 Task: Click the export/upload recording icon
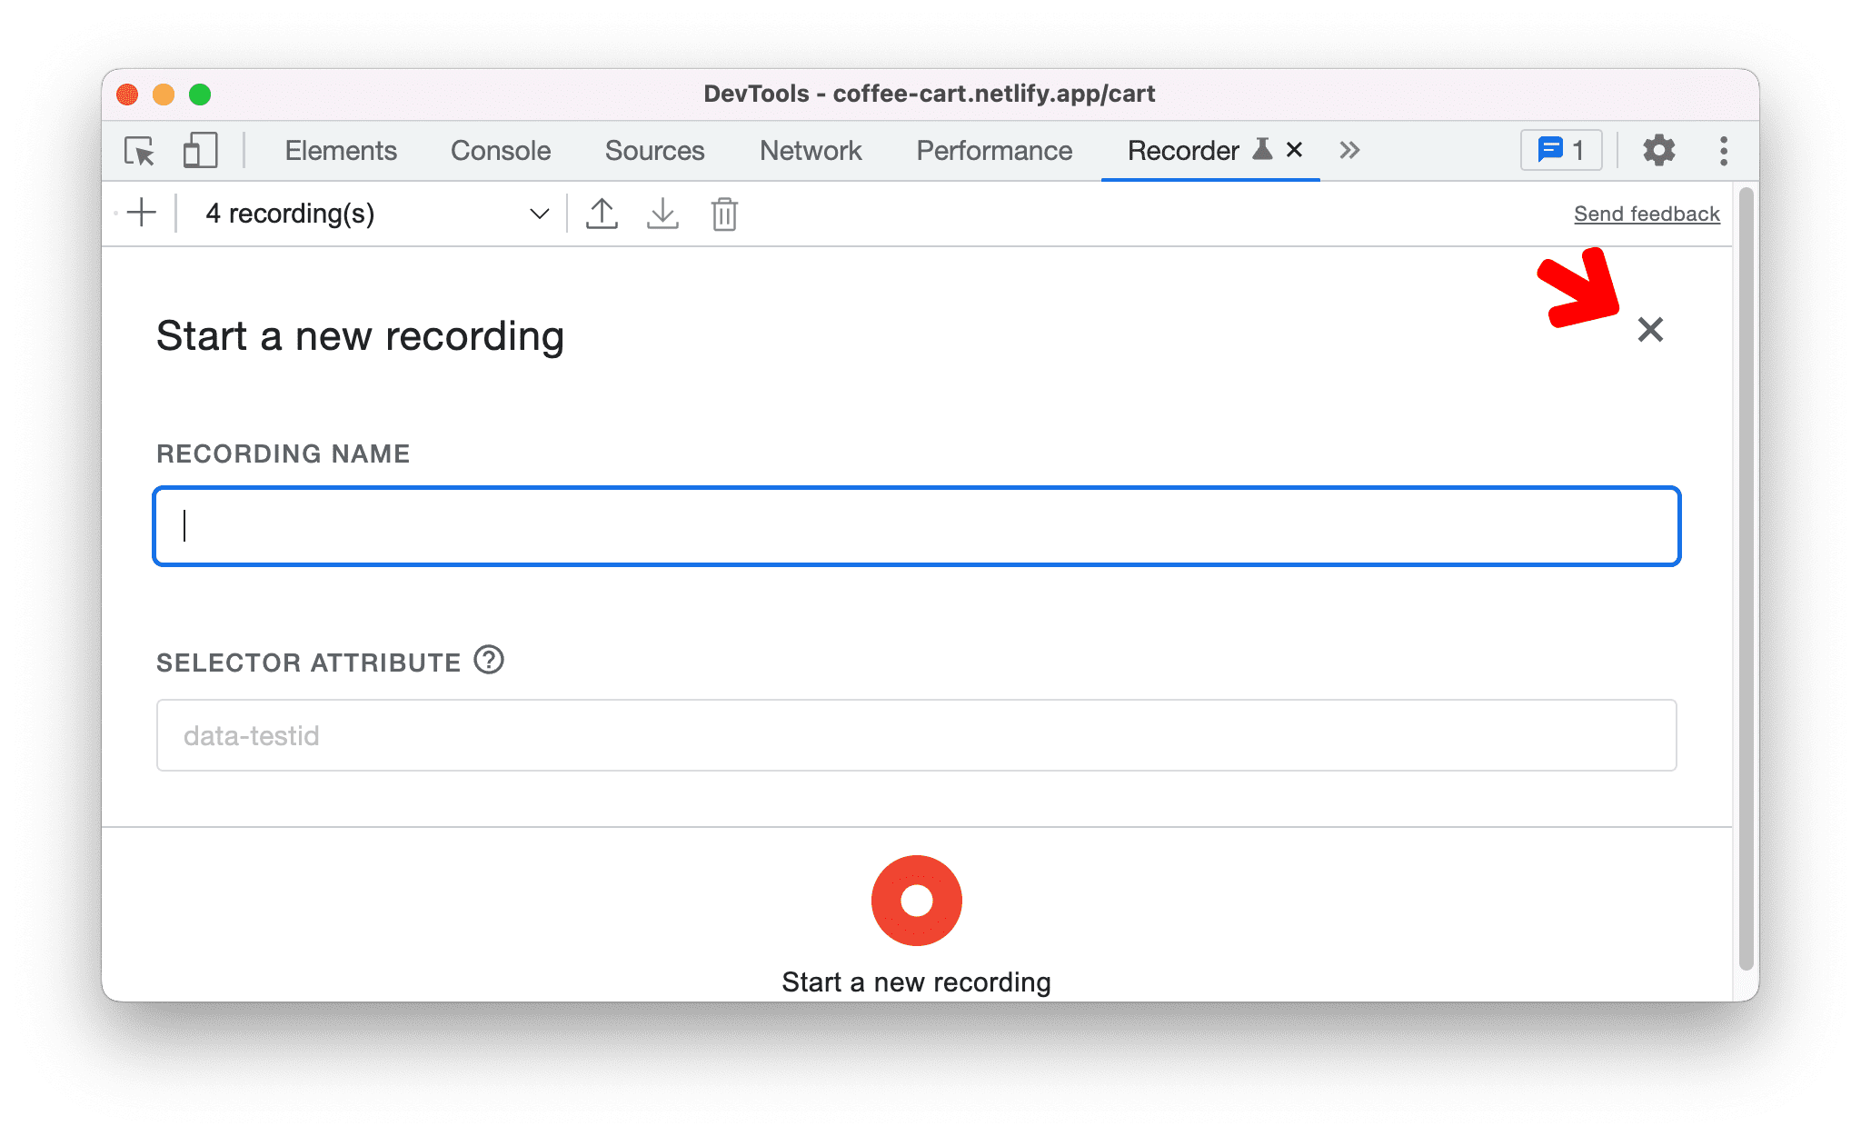(x=601, y=214)
